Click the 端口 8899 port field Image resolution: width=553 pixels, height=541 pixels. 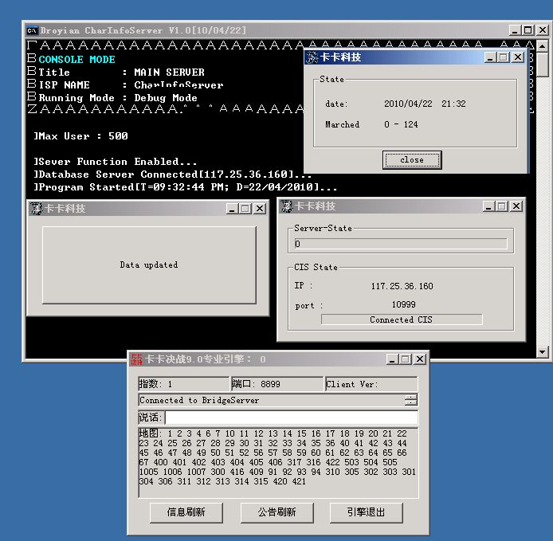pyautogui.click(x=276, y=384)
